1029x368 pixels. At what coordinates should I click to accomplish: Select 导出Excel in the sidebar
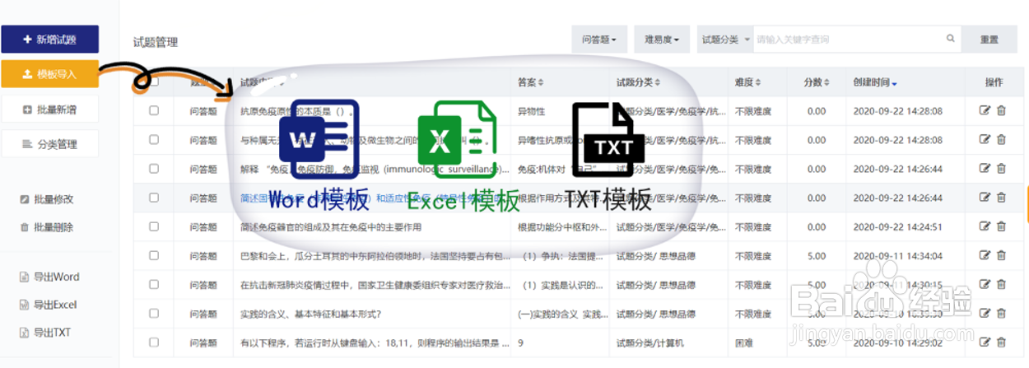[49, 305]
